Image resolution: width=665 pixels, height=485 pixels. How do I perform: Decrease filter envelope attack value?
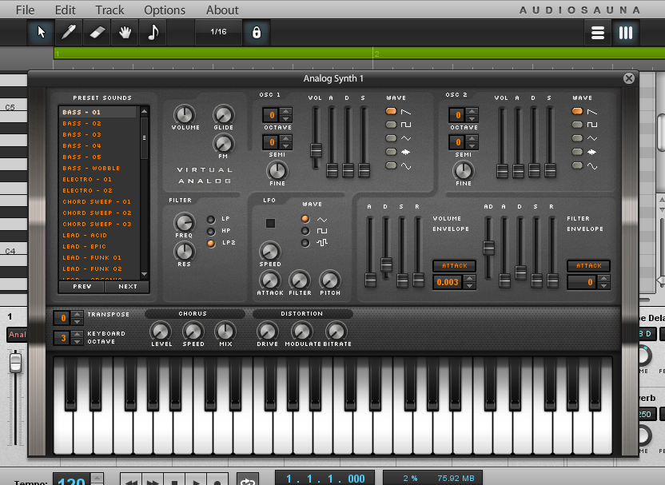[604, 286]
